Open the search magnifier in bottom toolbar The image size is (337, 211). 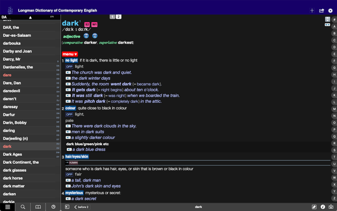(23, 207)
